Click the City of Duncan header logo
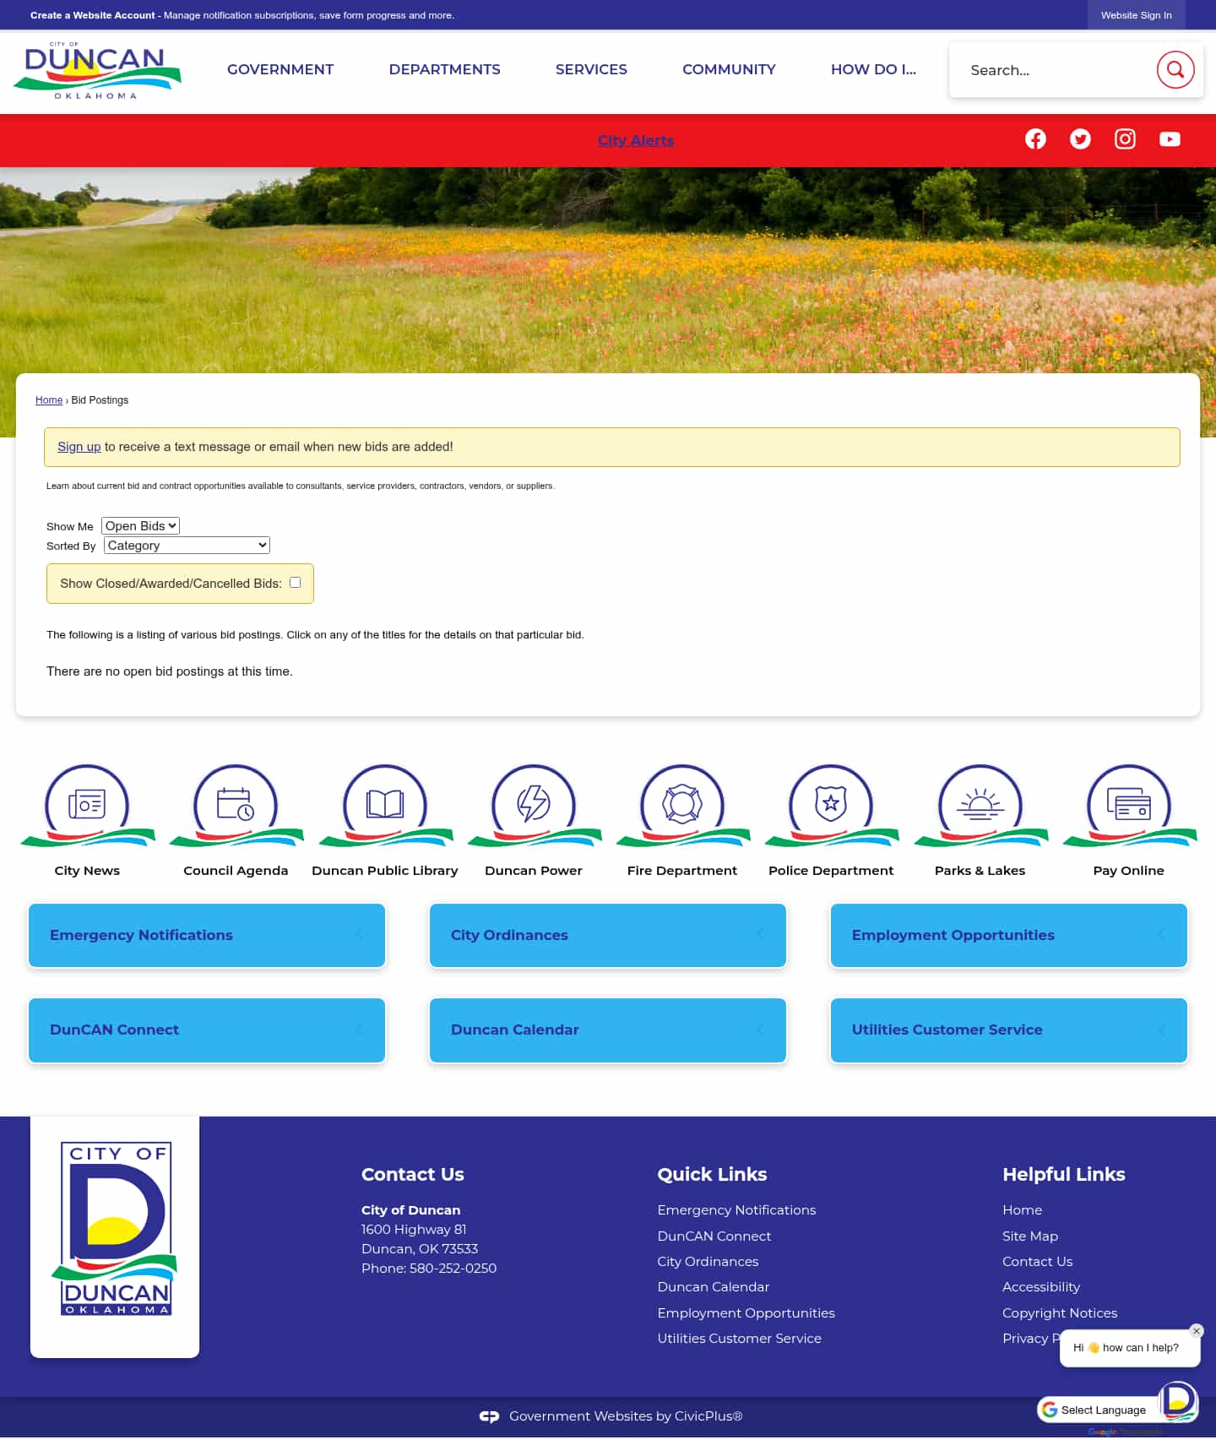This screenshot has height=1440, width=1216. pyautogui.click(x=97, y=71)
